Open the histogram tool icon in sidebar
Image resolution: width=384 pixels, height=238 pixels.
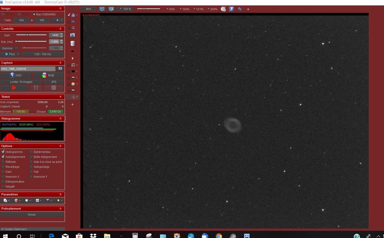point(73,15)
